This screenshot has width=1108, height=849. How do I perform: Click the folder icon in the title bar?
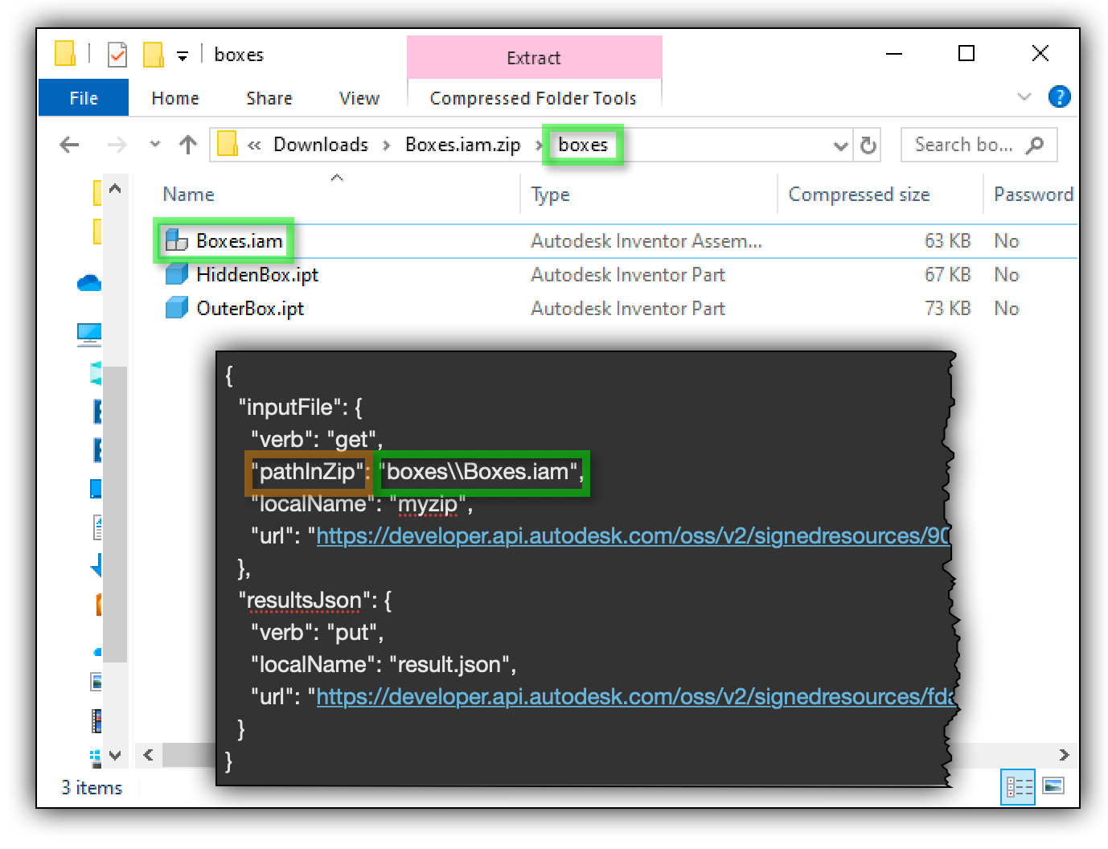(x=65, y=54)
